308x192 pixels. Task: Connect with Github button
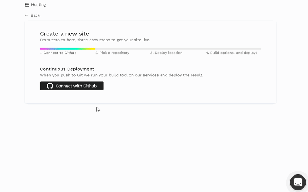(72, 86)
